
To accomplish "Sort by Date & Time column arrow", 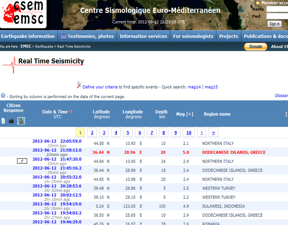I will coord(71,112).
